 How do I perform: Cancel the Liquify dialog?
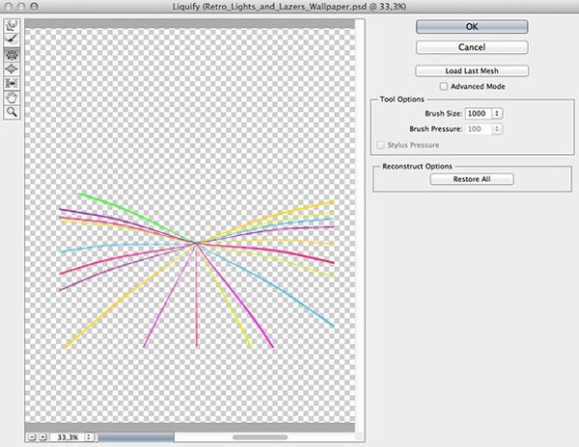[472, 47]
